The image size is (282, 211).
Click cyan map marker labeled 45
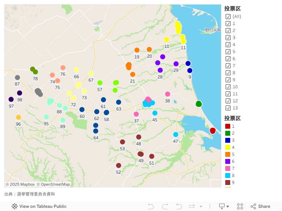click(x=155, y=113)
